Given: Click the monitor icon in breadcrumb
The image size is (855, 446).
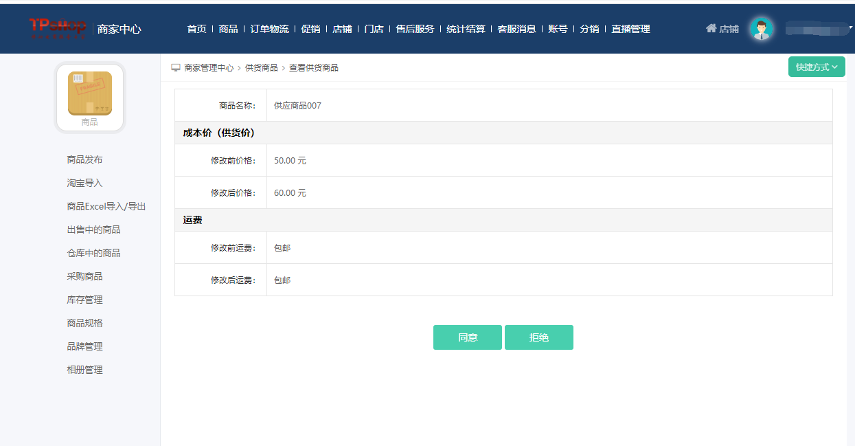Looking at the screenshot, I should 176,67.
